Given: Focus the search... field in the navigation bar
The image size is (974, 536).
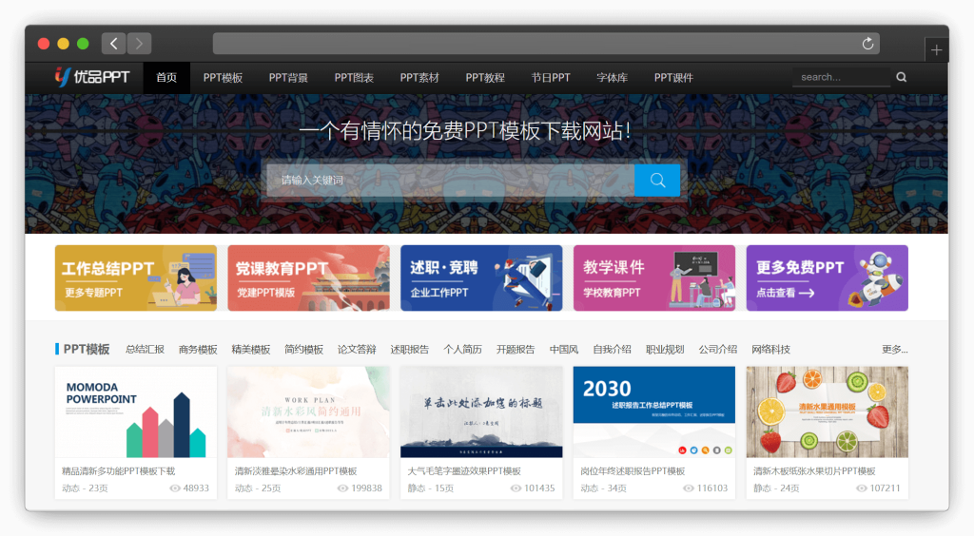Looking at the screenshot, I should pos(842,77).
